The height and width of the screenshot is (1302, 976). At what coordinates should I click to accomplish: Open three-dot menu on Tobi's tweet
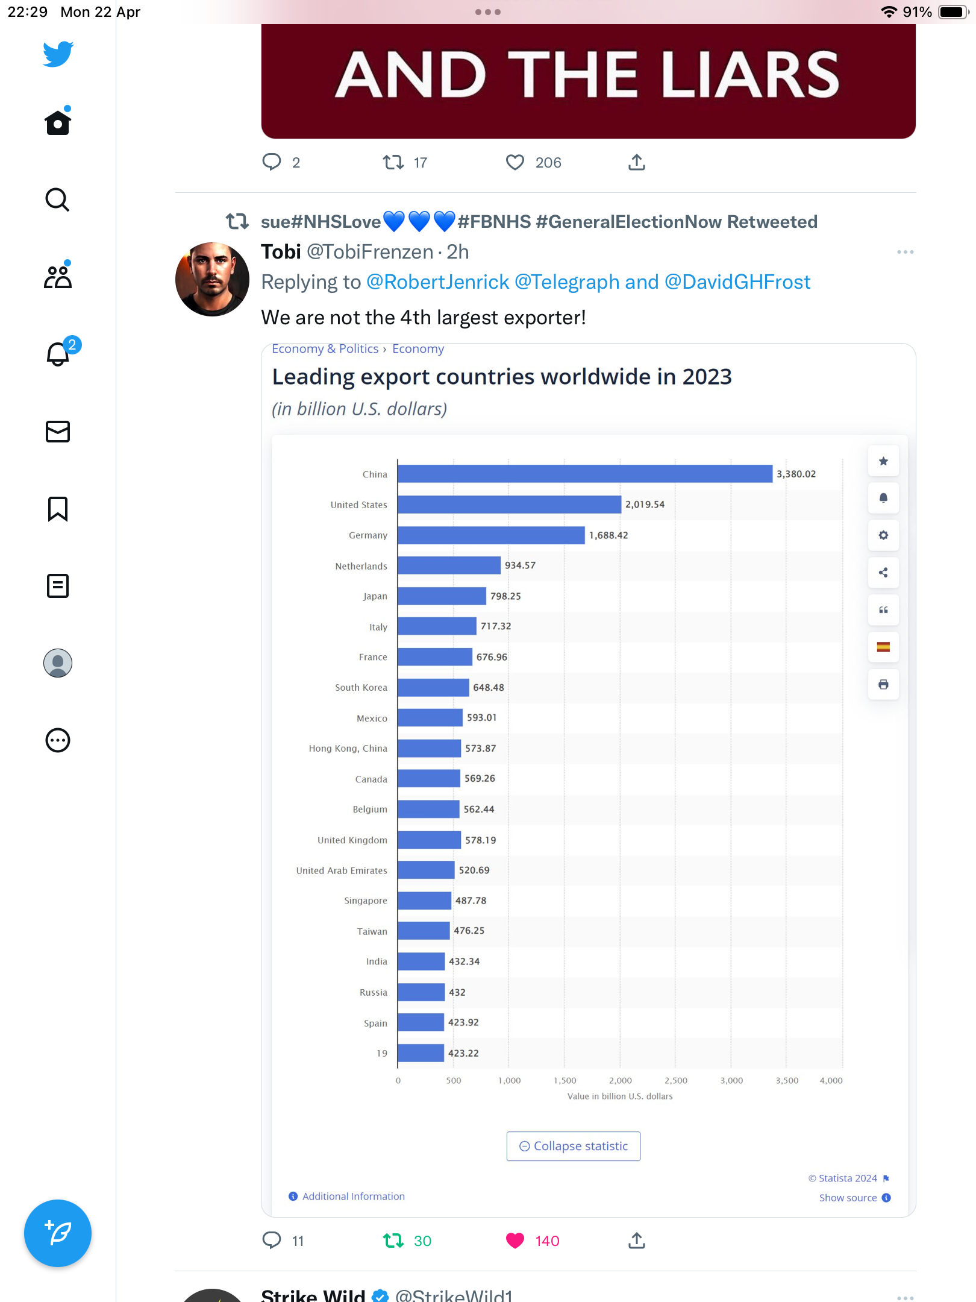click(905, 252)
